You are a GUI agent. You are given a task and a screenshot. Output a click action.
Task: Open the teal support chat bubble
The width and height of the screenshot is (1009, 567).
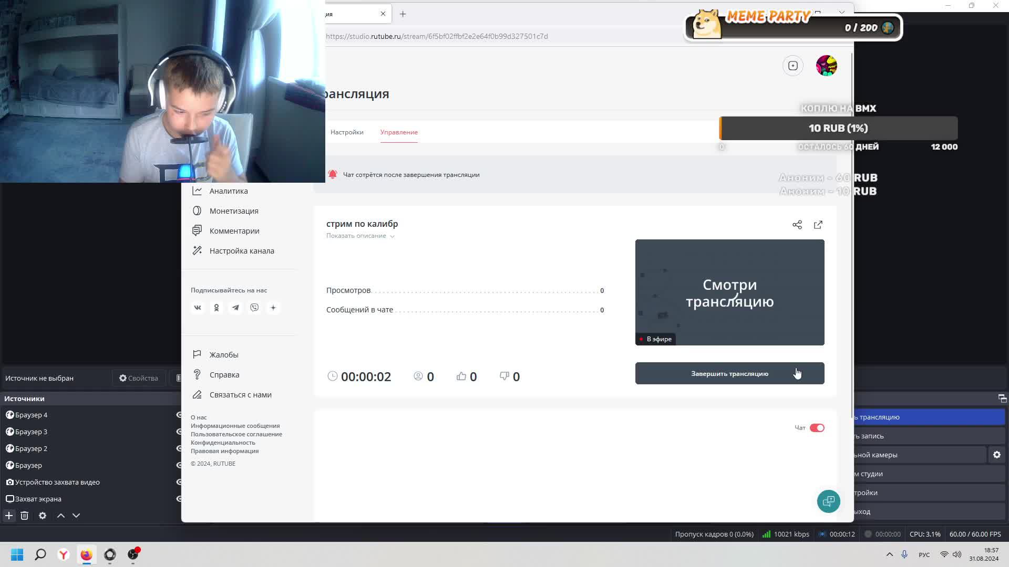(828, 501)
